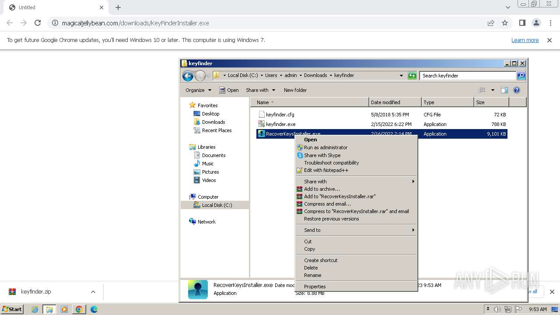Click the Search keyfinder input field
Screen dimensions: 560x315
pos(468,76)
